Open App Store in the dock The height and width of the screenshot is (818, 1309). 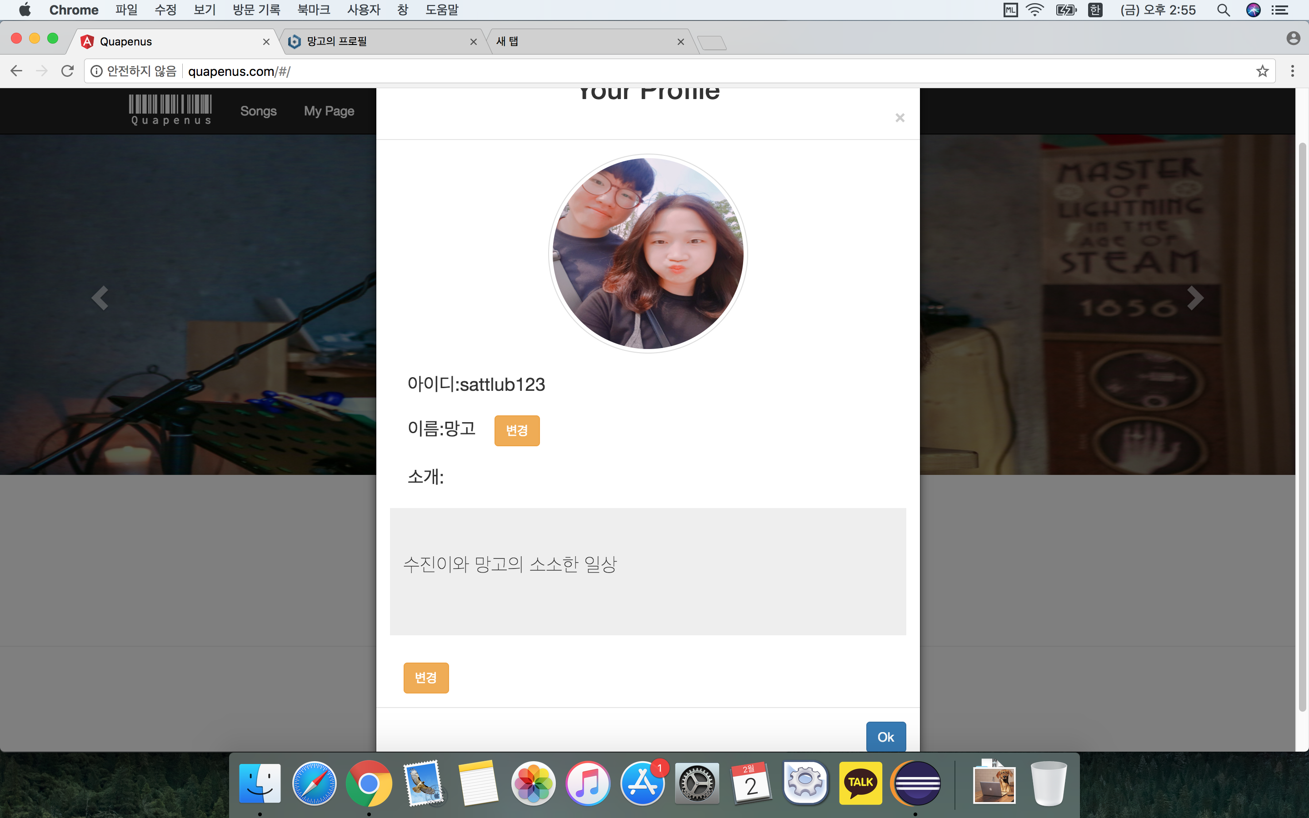(x=642, y=783)
